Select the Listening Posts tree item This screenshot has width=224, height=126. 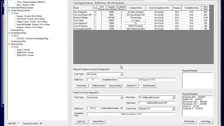pos(17,30)
